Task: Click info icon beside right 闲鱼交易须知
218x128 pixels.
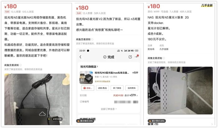Action: click(x=164, y=58)
